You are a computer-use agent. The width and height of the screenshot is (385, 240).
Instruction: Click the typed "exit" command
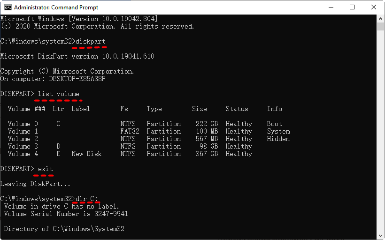[46, 169]
